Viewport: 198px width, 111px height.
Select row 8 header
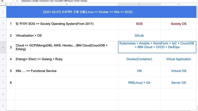pos(3,94)
